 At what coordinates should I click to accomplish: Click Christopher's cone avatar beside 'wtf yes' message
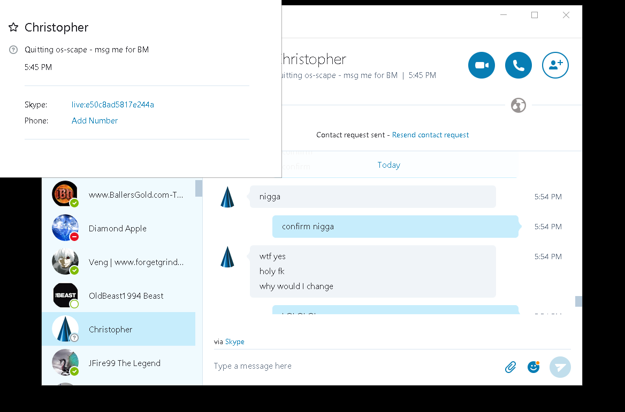pos(227,256)
